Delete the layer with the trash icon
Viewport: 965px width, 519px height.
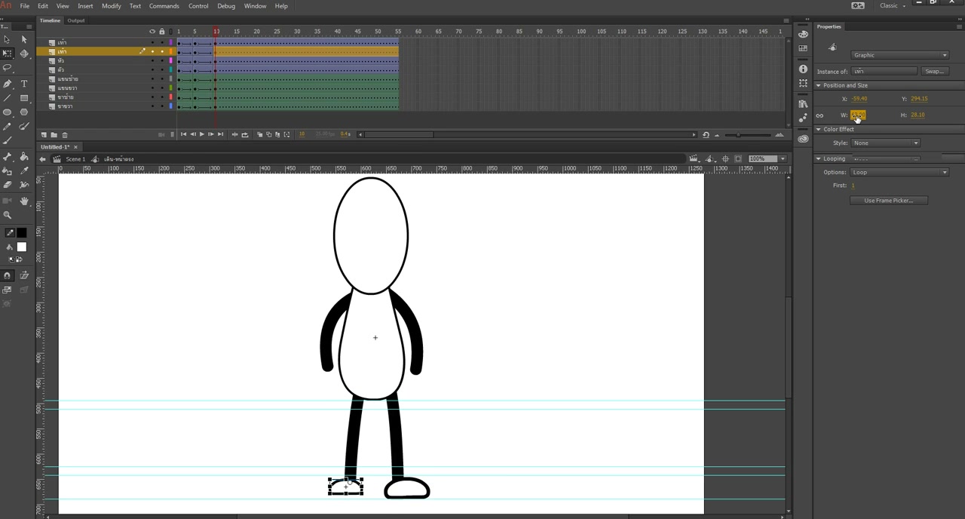pos(64,135)
